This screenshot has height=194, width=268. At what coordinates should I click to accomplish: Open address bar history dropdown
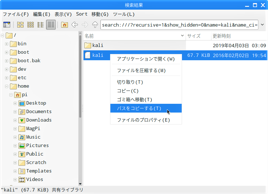[x=262, y=25]
